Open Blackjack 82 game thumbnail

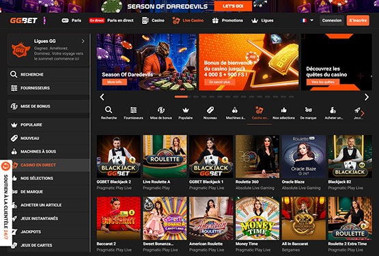coord(350,156)
